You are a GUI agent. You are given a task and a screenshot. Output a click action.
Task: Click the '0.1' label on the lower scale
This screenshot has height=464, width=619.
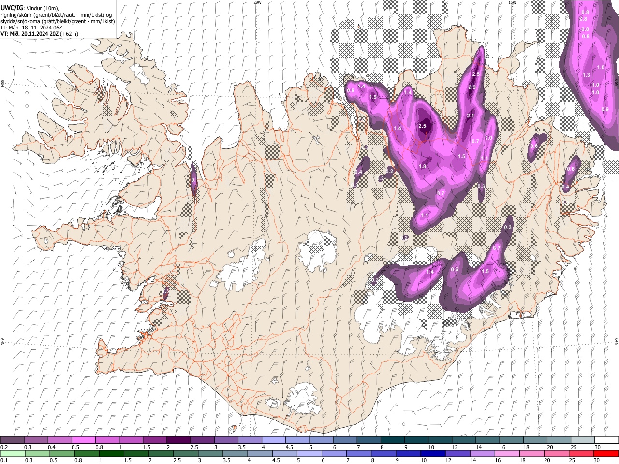point(4,461)
